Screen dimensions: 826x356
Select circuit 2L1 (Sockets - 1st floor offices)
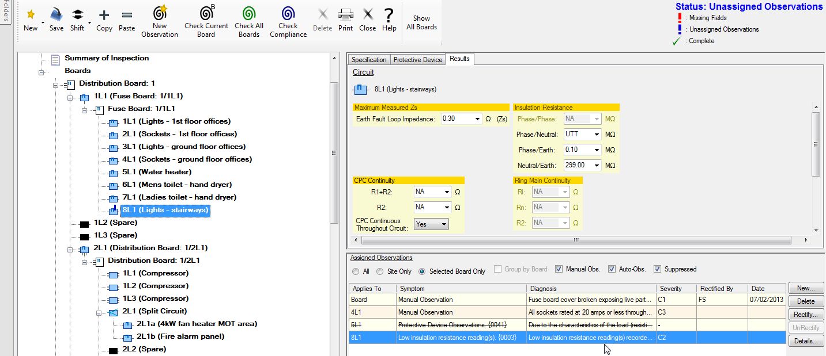179,134
